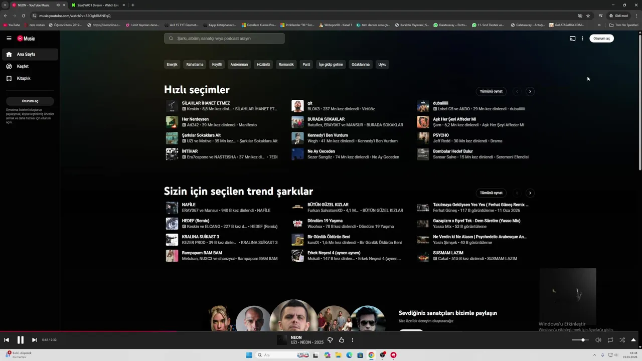Open KRALINA SUİKAST 3 track

click(x=201, y=237)
